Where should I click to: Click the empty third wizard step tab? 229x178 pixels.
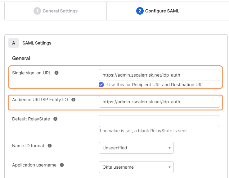pos(219,11)
